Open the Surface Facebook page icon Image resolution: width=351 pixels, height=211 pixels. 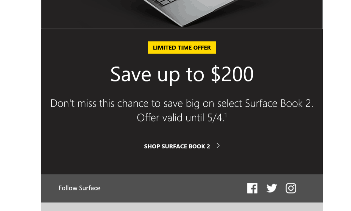(x=252, y=188)
